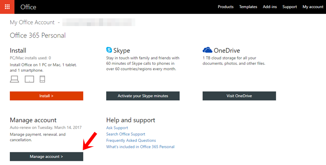This screenshot has width=326, height=165.
Task: Click 'Auto-renew on Tuesday, March 14, 2017' text
Action: tap(46, 128)
